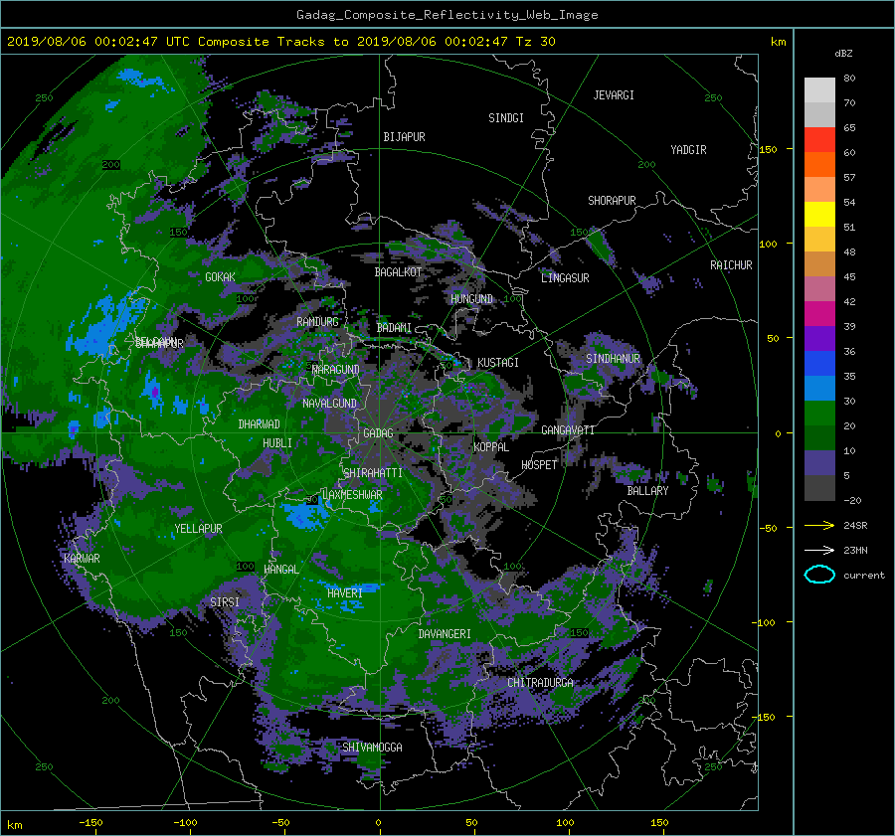Pick the red 60-65 dBZ legend swatch
The height and width of the screenshot is (836, 895).
click(819, 140)
